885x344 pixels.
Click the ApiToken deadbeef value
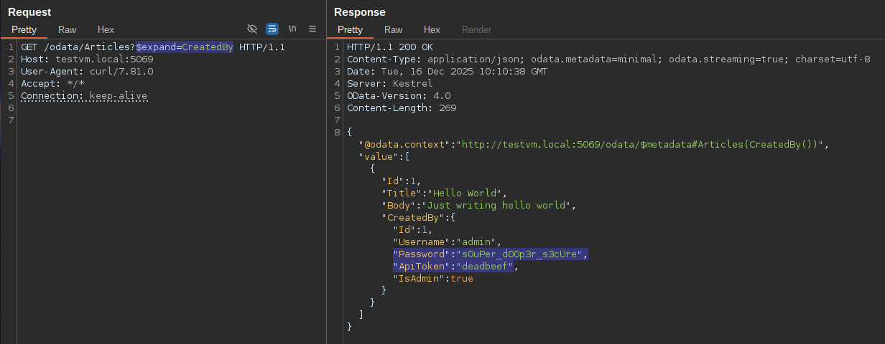(x=485, y=267)
